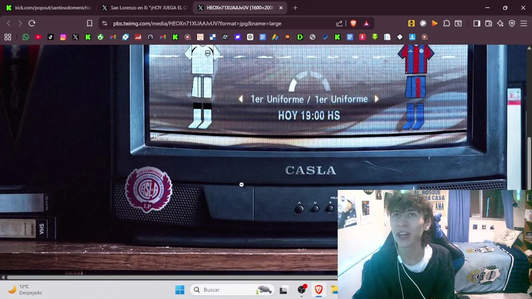This screenshot has height=299, width=532.
Task: Toggle the browser sidebar panel
Action: (477, 24)
